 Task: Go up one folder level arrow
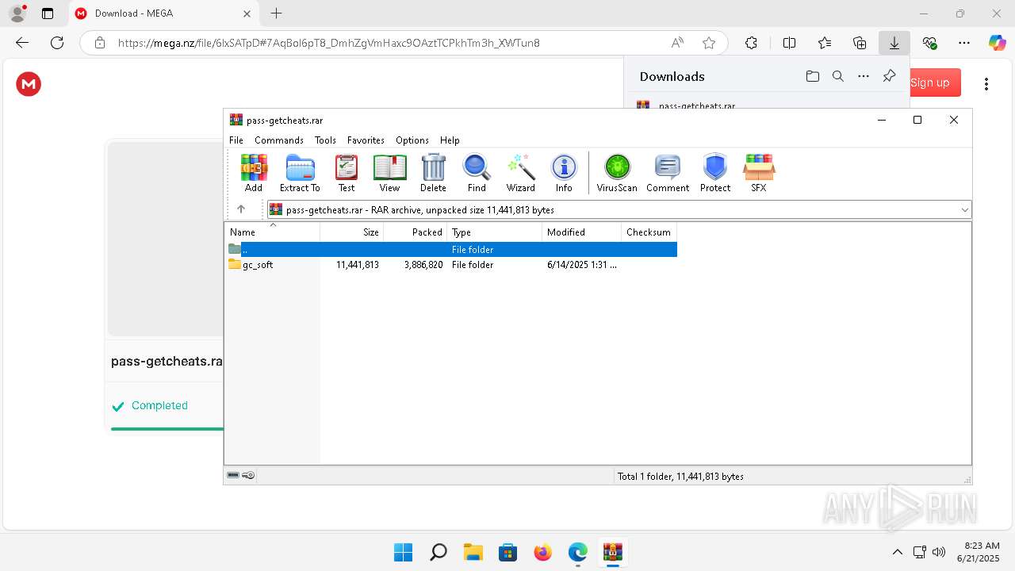(x=241, y=209)
